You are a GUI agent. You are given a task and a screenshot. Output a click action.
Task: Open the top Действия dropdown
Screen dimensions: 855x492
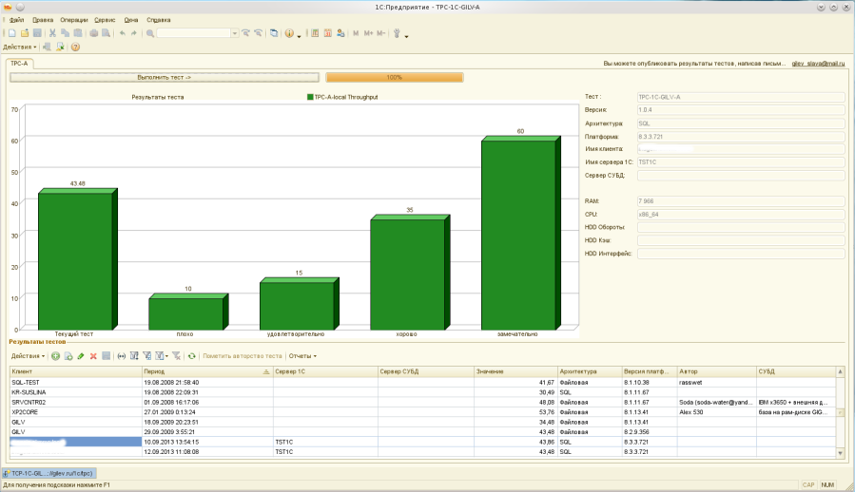click(x=20, y=47)
